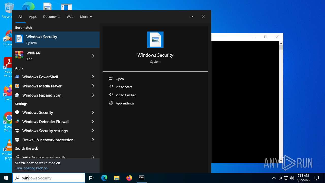The image size is (325, 183).
Task: Open the network status tray icon
Action: point(286,178)
